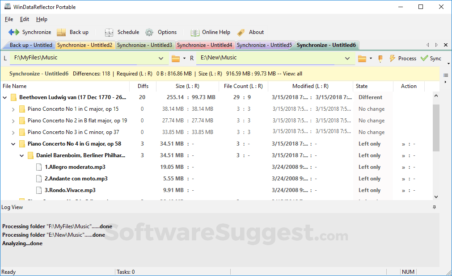The height and width of the screenshot is (276, 452).
Task: Switch to Synchronize - Untitled4 tab
Action: 205,45
